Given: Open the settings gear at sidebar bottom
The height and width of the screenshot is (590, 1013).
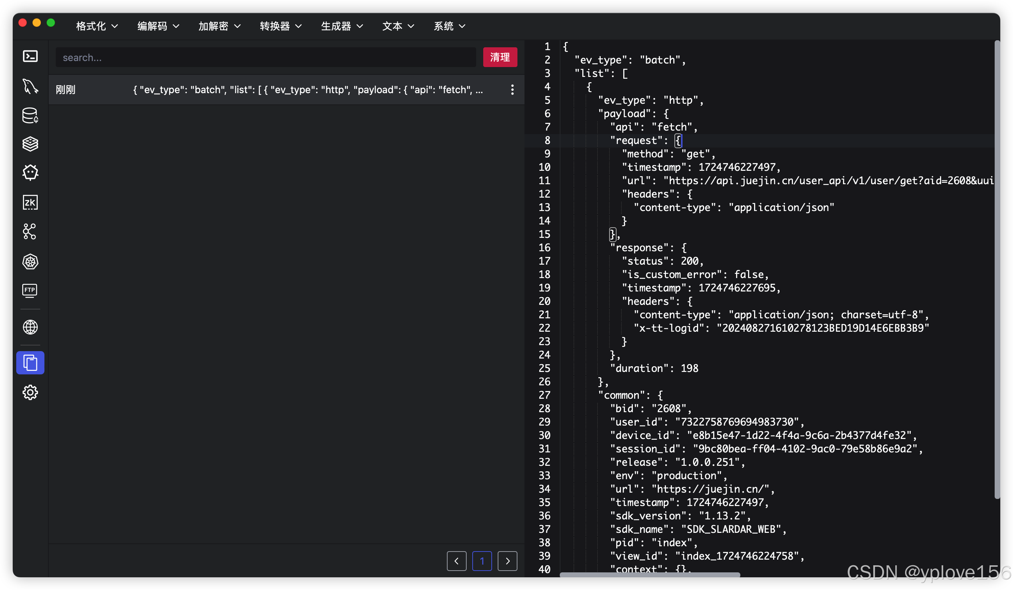Looking at the screenshot, I should click(x=30, y=392).
